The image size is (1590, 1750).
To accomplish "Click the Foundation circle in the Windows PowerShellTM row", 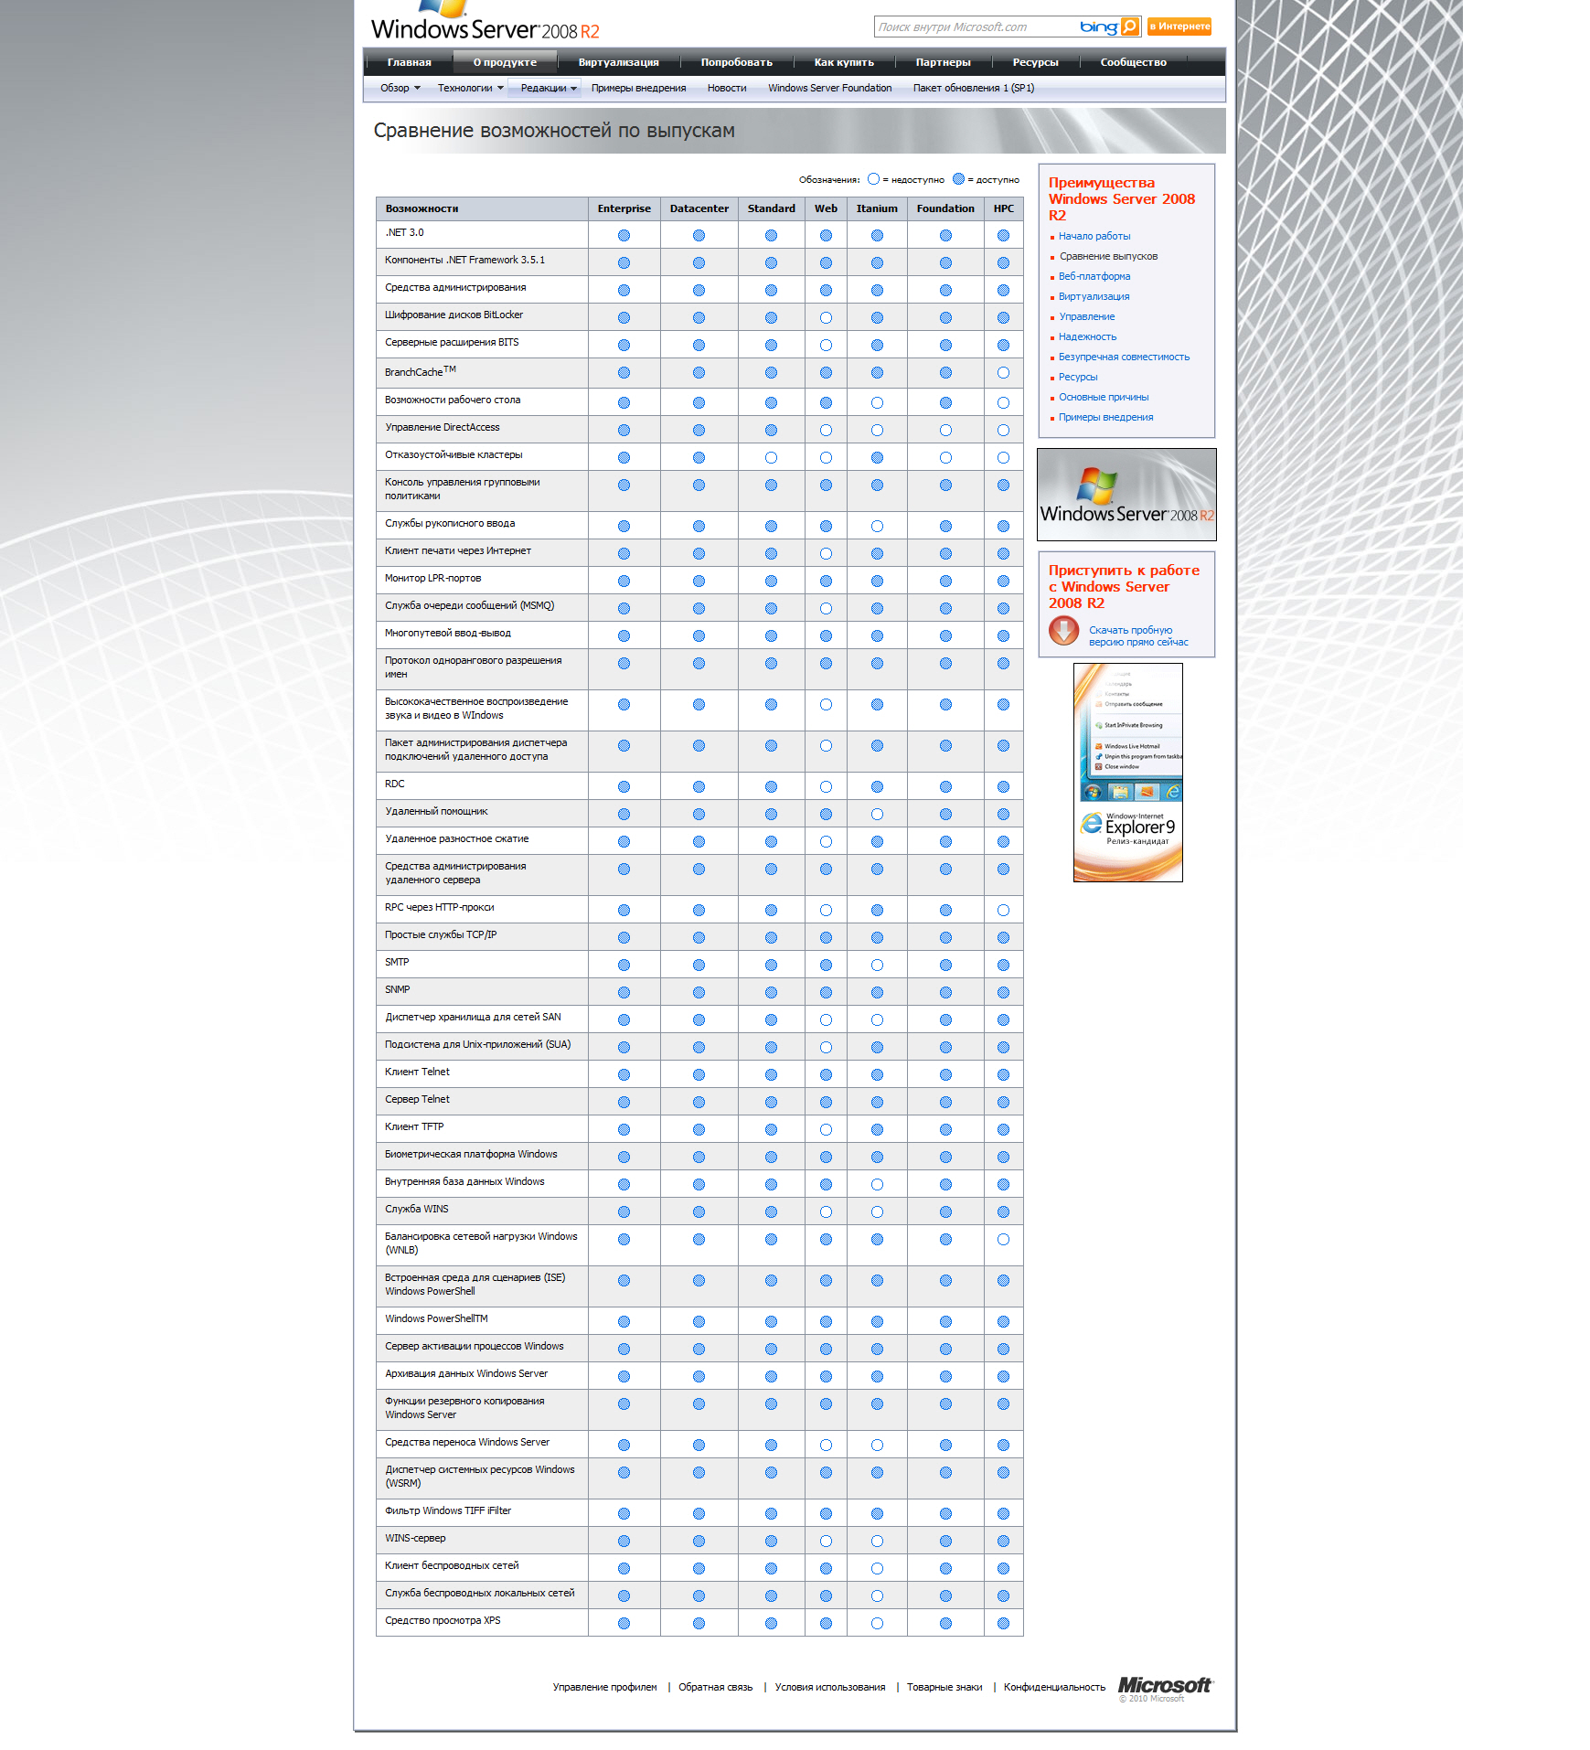I will tap(945, 1321).
